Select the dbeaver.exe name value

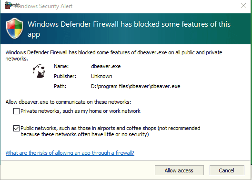coord(106,66)
